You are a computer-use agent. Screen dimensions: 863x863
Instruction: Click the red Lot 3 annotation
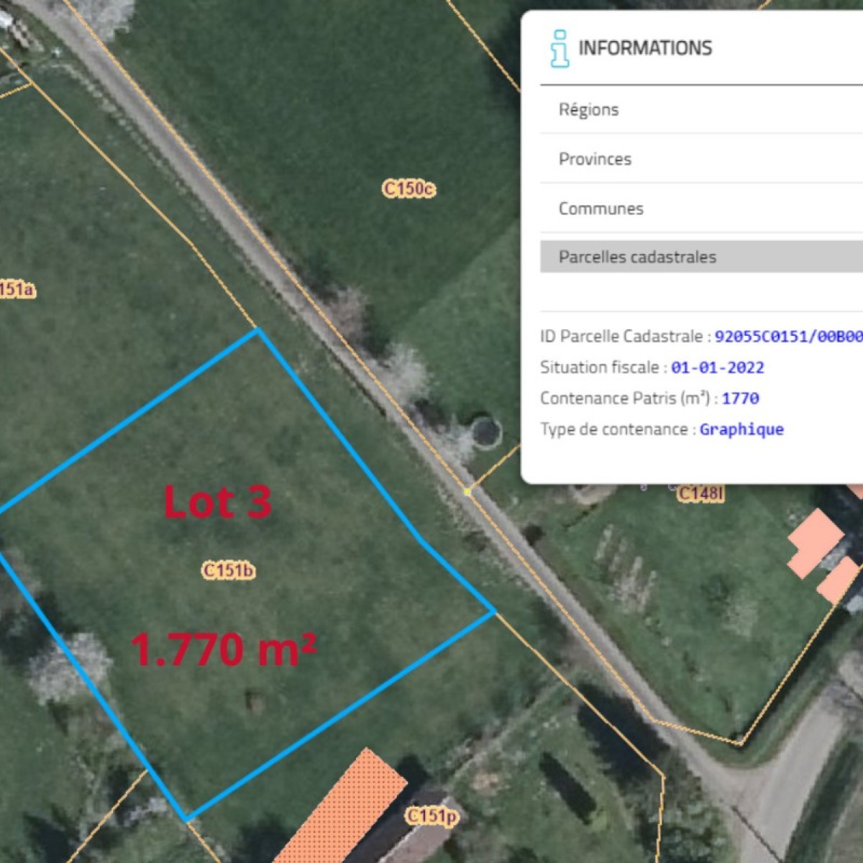[217, 502]
